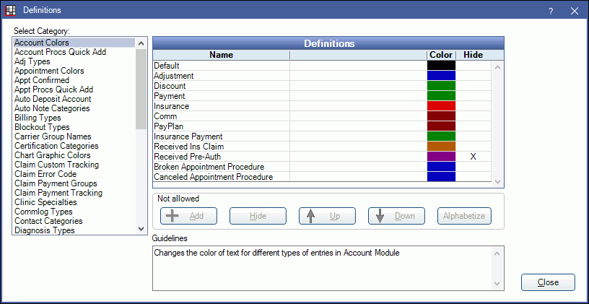Select the Canceled Appointment Procedure name

[x=214, y=177]
